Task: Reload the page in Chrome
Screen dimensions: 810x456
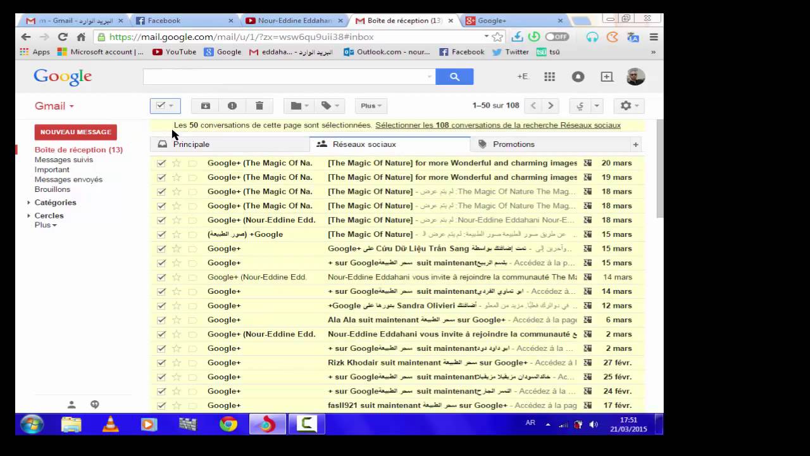Action: coord(62,37)
